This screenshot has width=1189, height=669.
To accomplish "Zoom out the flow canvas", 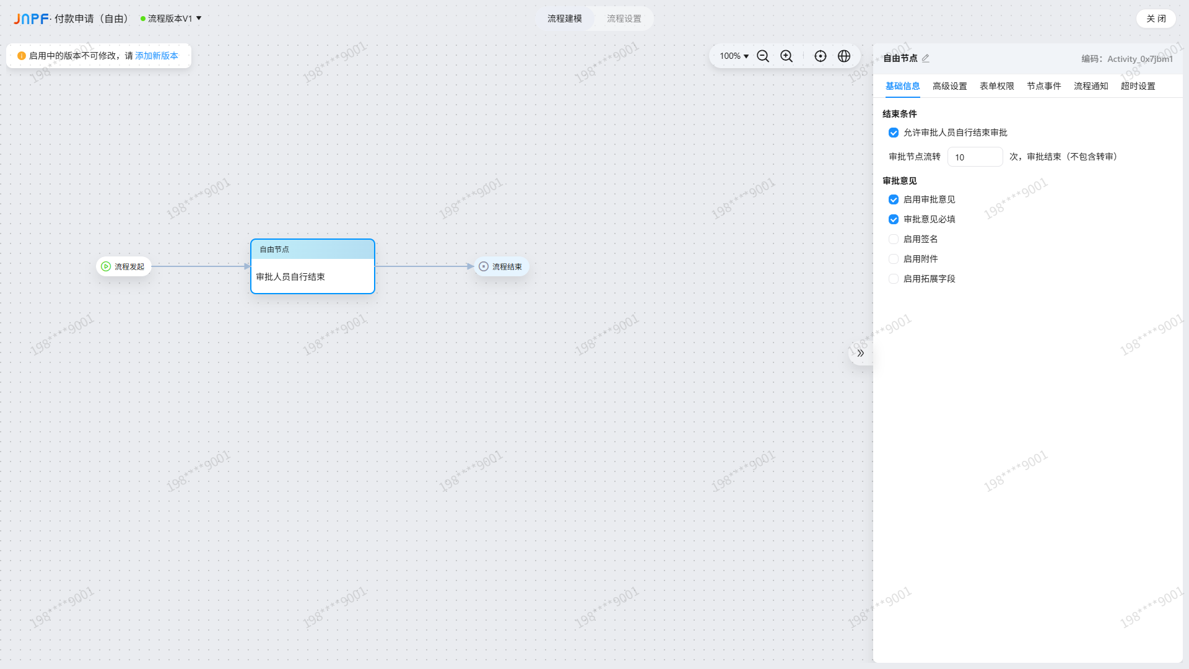I will (763, 56).
